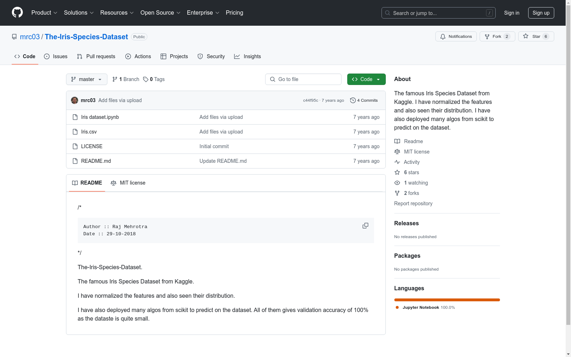
Task: Click the mrc03 avatar in commit row
Action: (x=75, y=100)
